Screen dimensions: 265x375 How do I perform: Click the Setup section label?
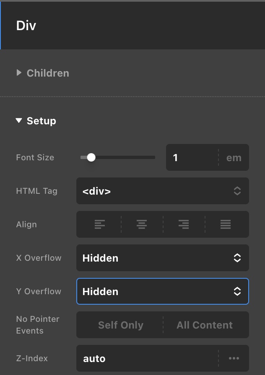pos(41,121)
